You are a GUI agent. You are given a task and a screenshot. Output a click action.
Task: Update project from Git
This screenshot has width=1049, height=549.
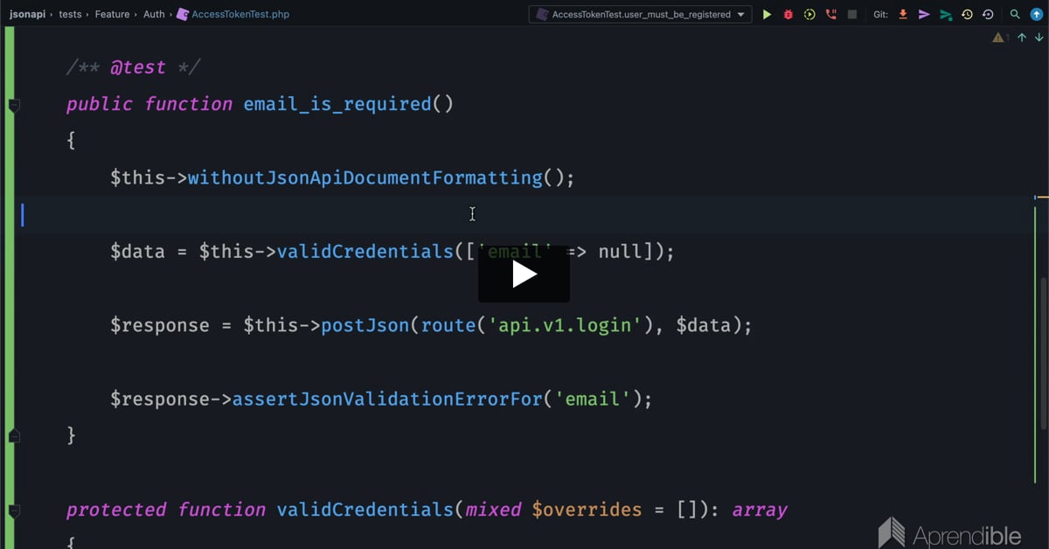click(903, 14)
